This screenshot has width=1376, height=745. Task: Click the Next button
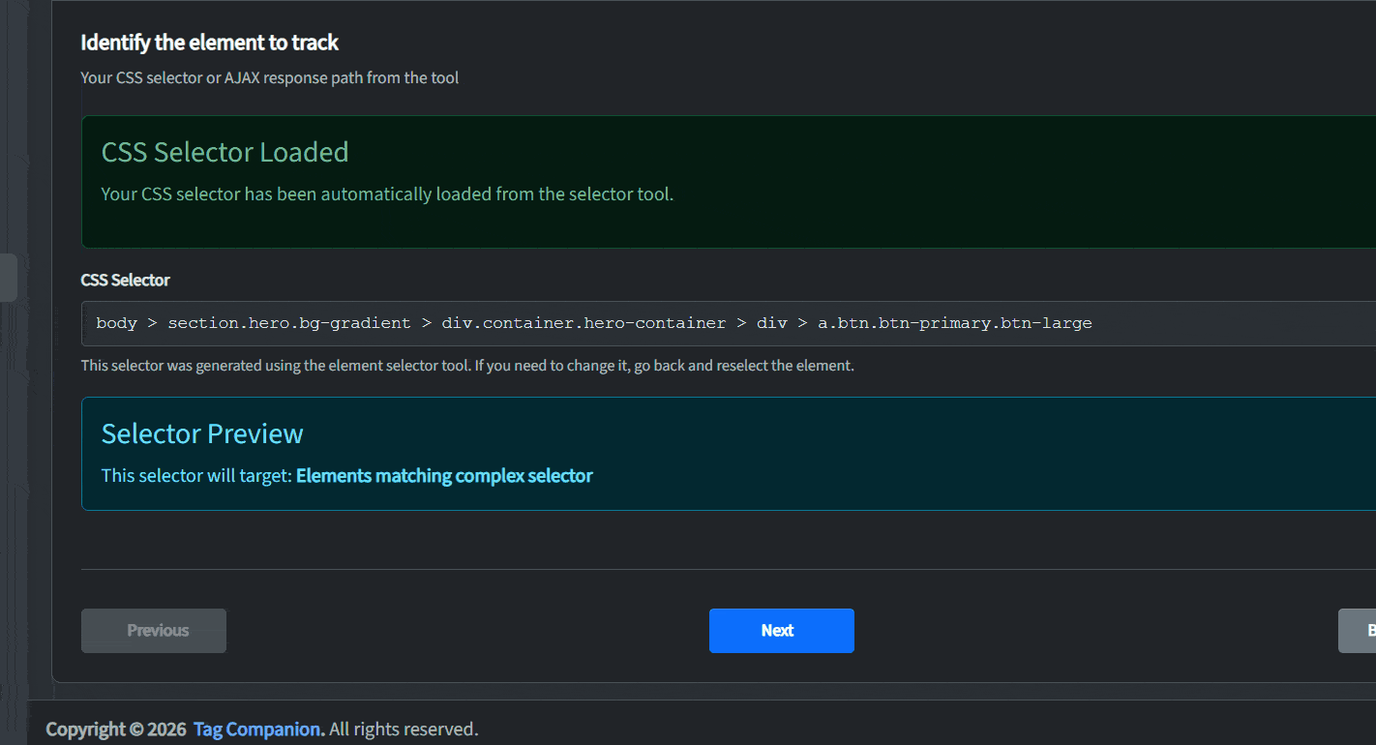tap(781, 630)
